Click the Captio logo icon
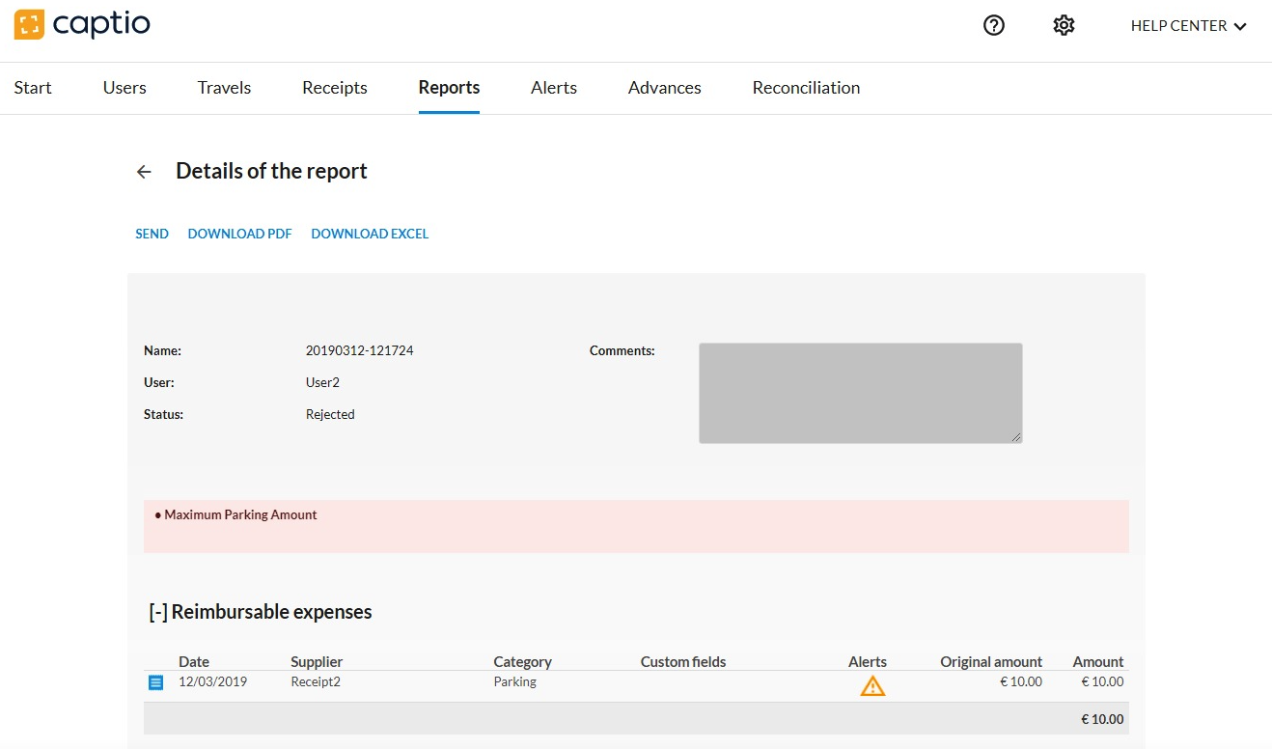The image size is (1272, 749). click(x=30, y=25)
